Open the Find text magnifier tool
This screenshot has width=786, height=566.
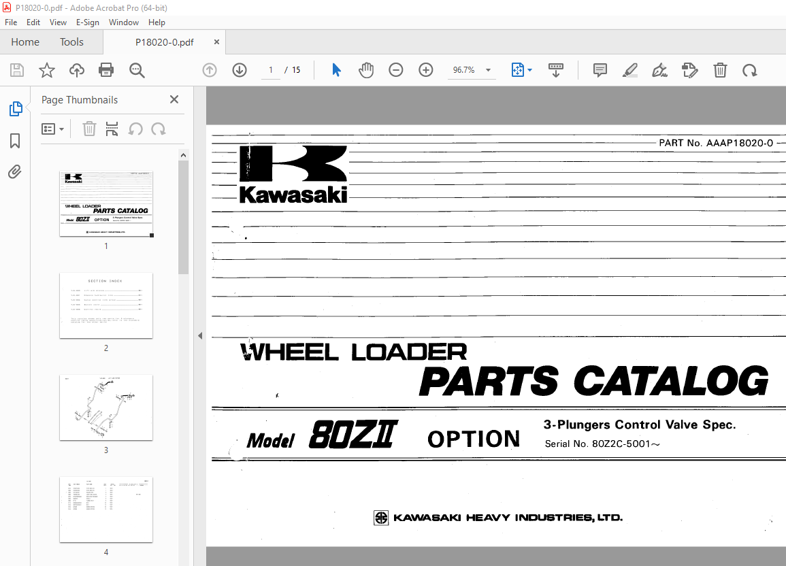pos(137,70)
